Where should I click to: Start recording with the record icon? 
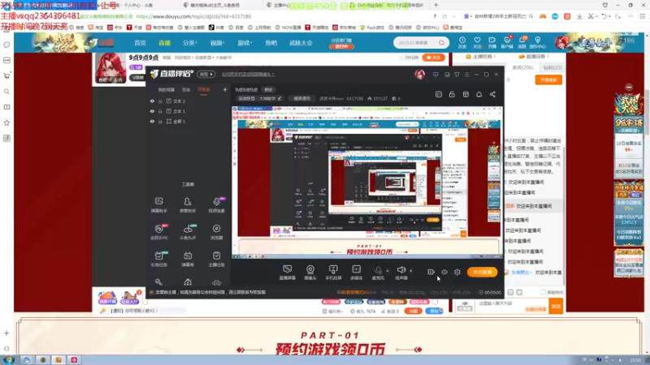click(x=431, y=272)
